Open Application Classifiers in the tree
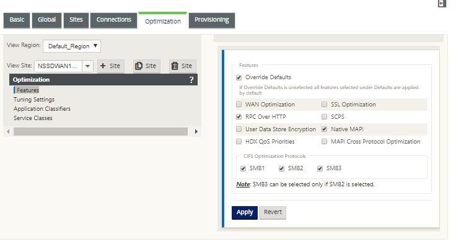 (x=42, y=109)
